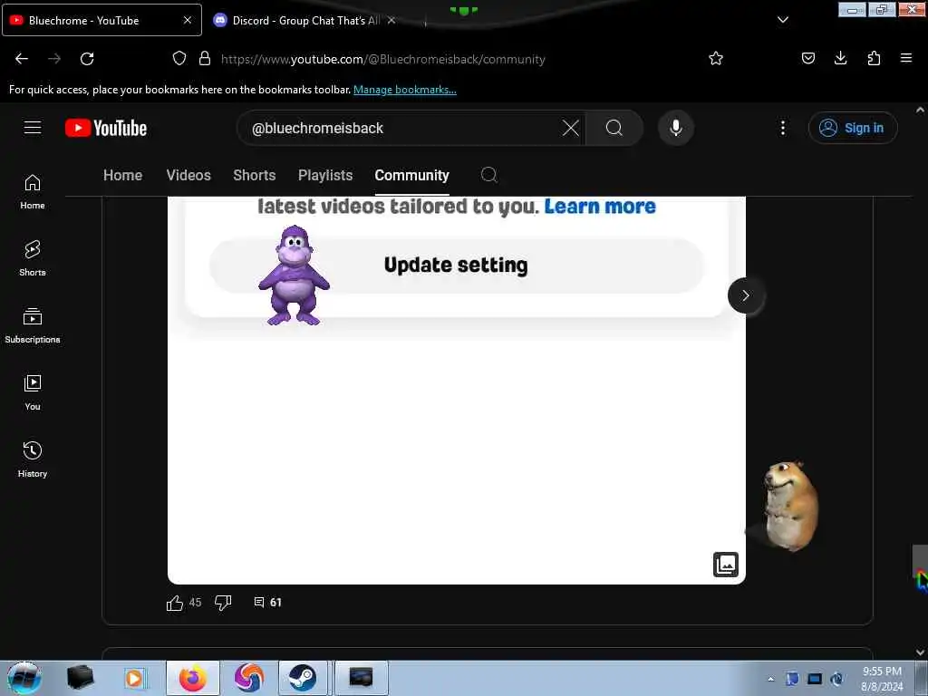This screenshot has height=696, width=928.
Task: Switch to the Discord Group Chat tab
Action: click(304, 21)
